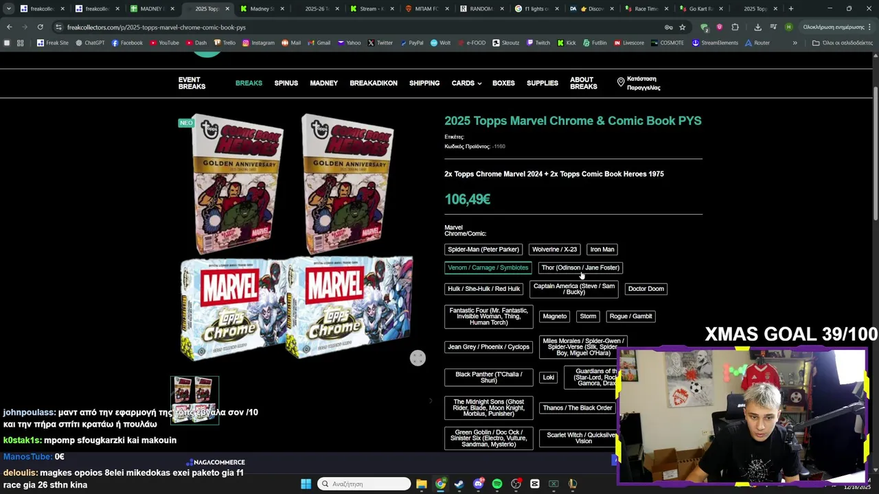Open the Windows Start menu
Viewport: 879px width, 494px height.
[x=306, y=484]
